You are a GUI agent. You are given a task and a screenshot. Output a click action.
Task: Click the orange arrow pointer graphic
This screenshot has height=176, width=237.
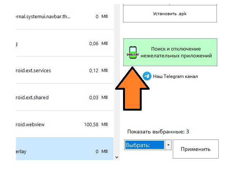click(133, 89)
